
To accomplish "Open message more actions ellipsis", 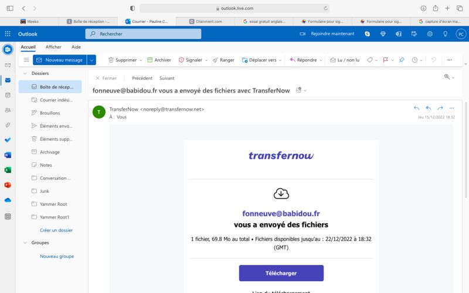I will click(451, 108).
